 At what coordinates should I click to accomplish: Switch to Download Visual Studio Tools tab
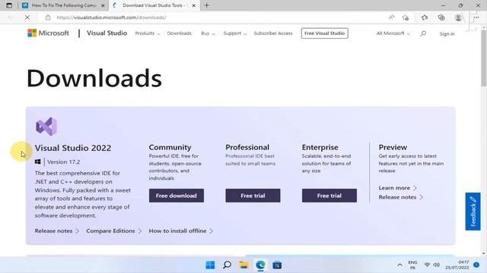tap(154, 5)
